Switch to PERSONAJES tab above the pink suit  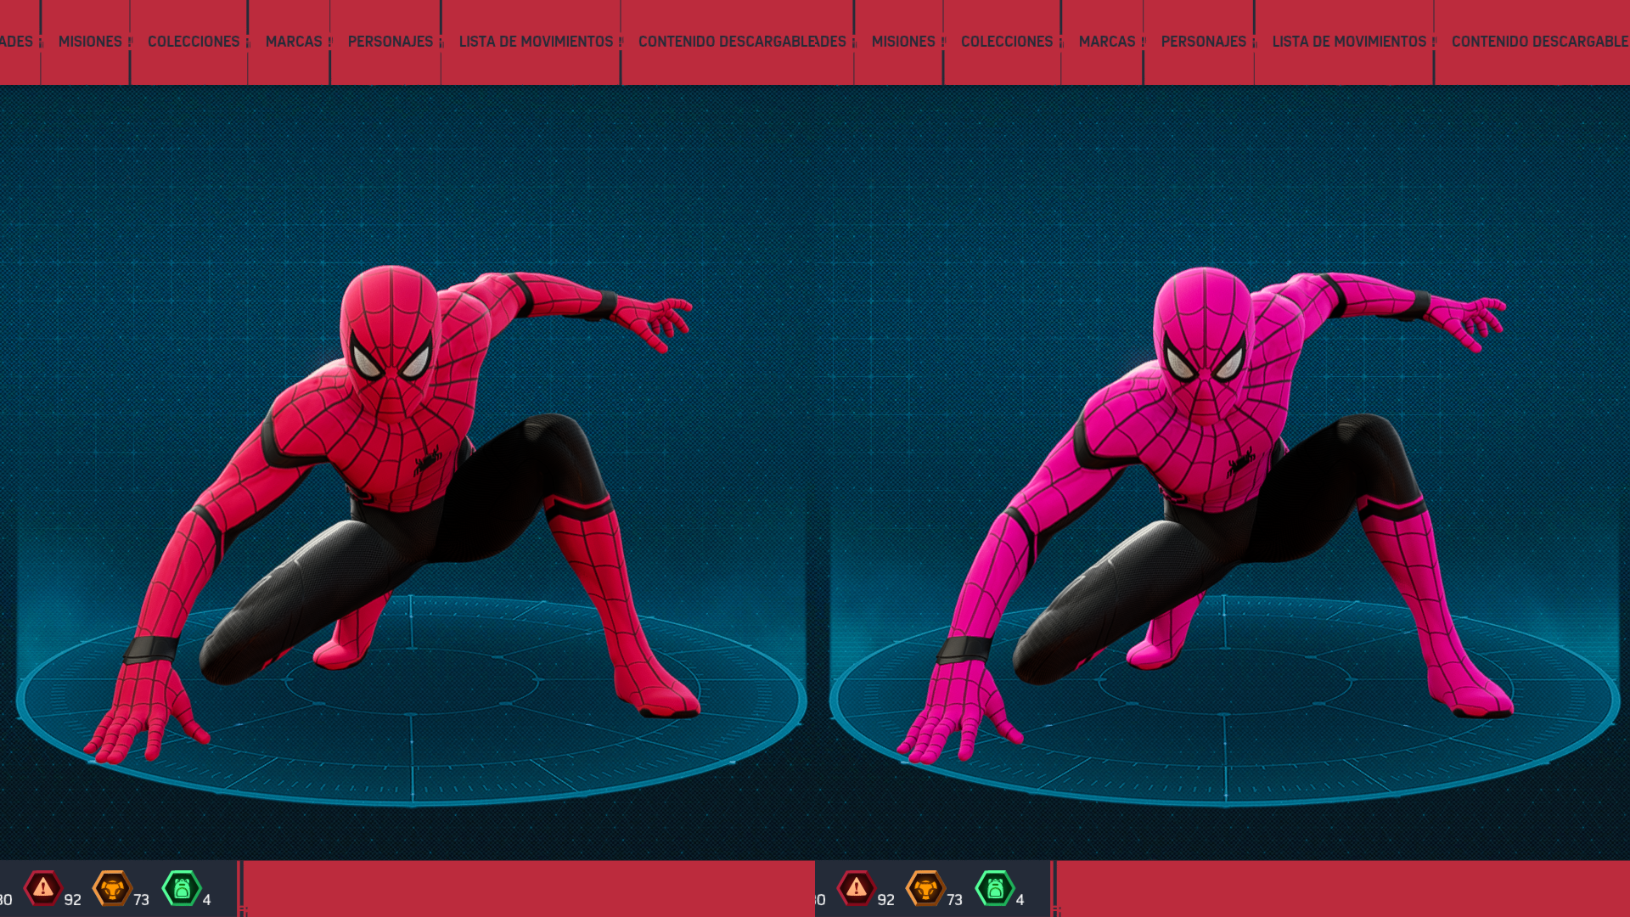point(1204,42)
